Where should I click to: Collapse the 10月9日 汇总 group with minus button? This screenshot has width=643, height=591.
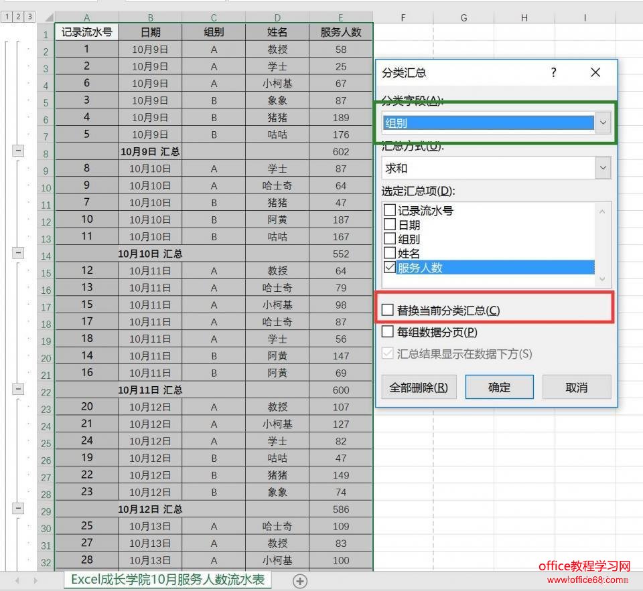18,151
